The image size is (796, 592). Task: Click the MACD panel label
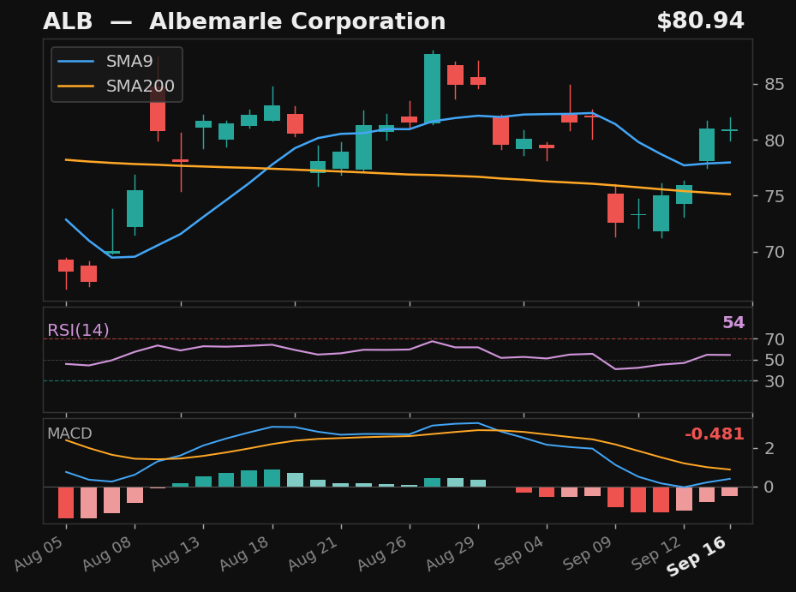[69, 434]
